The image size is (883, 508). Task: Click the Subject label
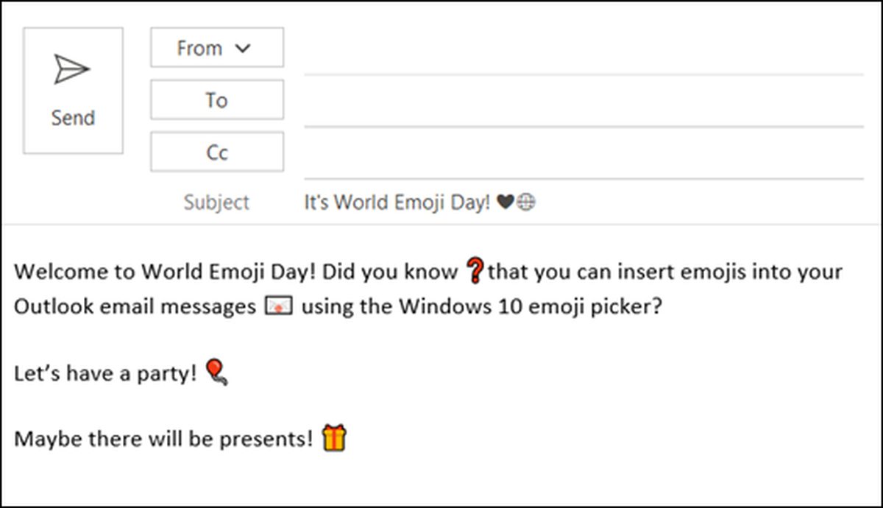216,202
